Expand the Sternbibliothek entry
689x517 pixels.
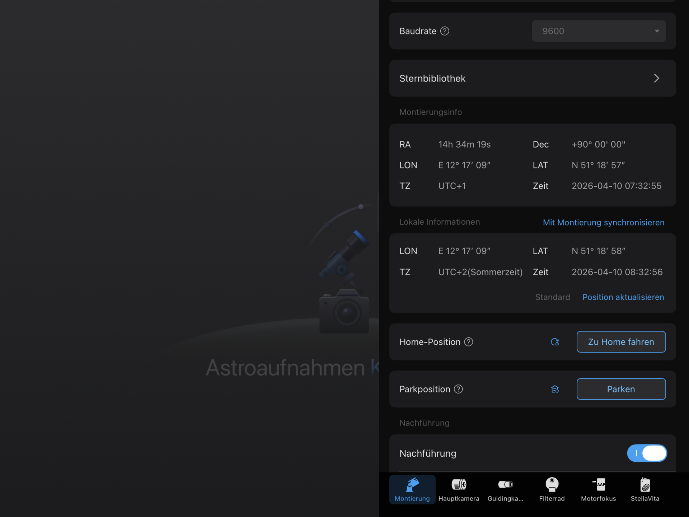click(533, 78)
